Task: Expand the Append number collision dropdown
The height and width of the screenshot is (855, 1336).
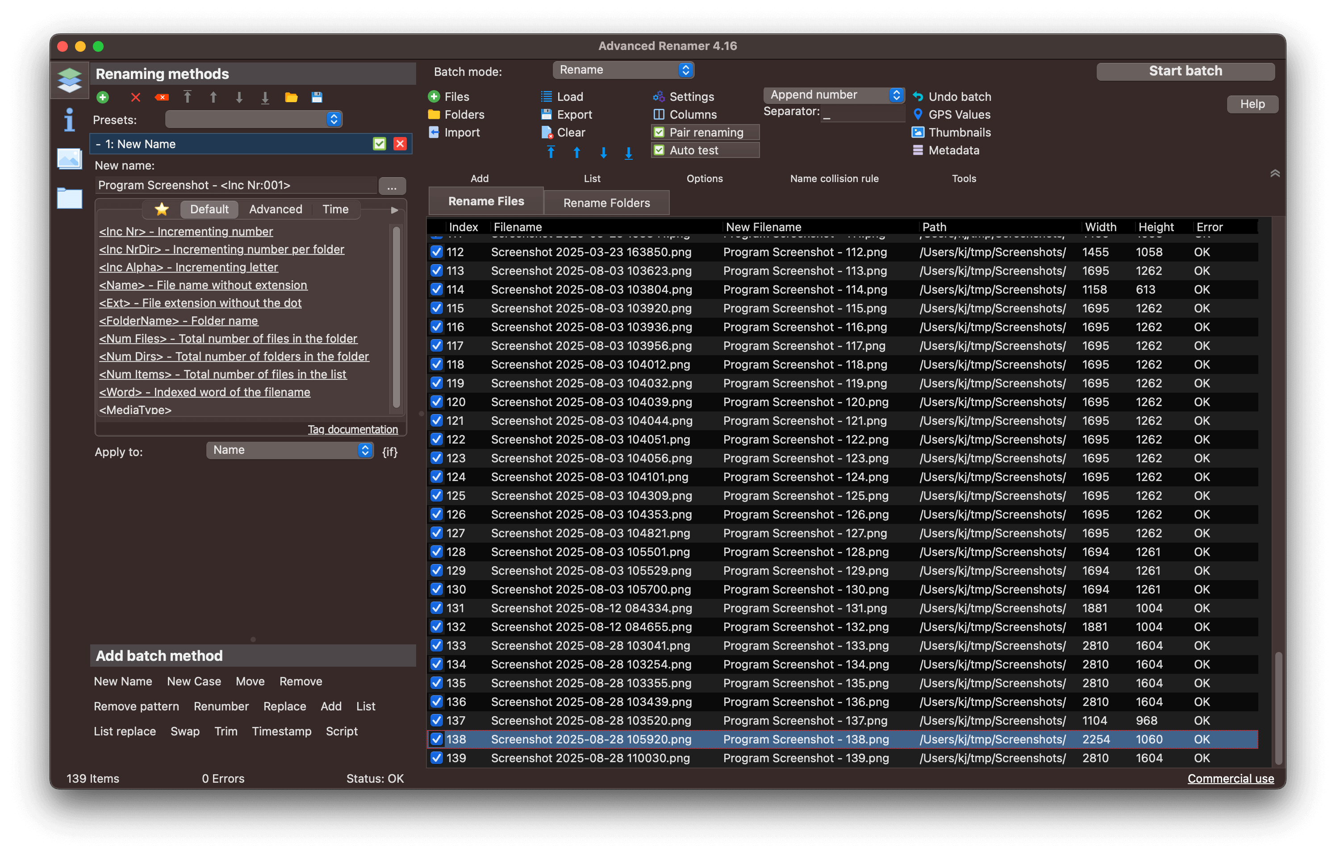Action: [834, 95]
